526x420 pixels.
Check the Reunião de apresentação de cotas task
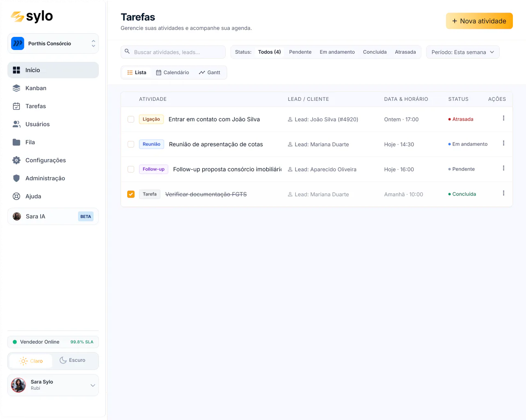click(x=131, y=144)
